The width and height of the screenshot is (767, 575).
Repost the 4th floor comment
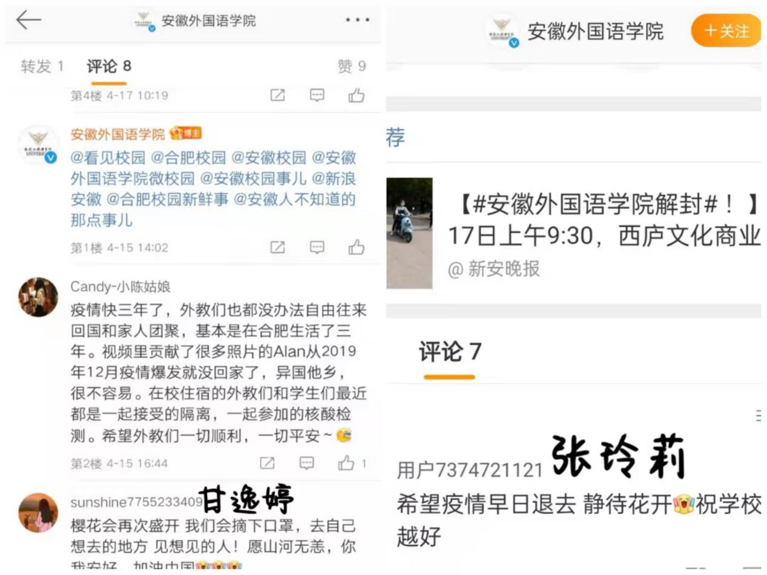[277, 95]
